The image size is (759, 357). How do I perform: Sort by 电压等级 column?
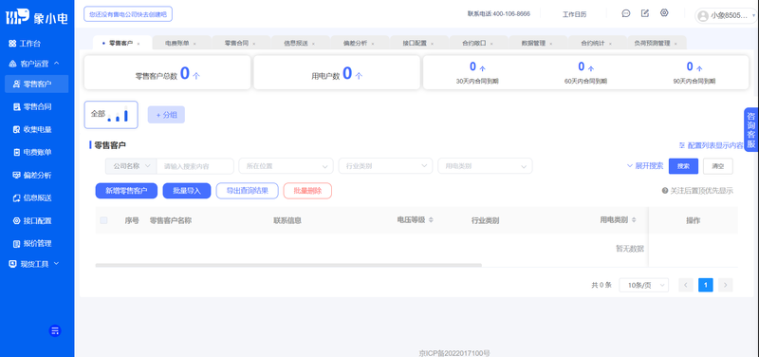(431, 220)
